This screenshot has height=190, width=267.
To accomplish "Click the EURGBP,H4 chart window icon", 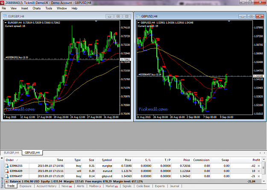I will coord(5,16).
